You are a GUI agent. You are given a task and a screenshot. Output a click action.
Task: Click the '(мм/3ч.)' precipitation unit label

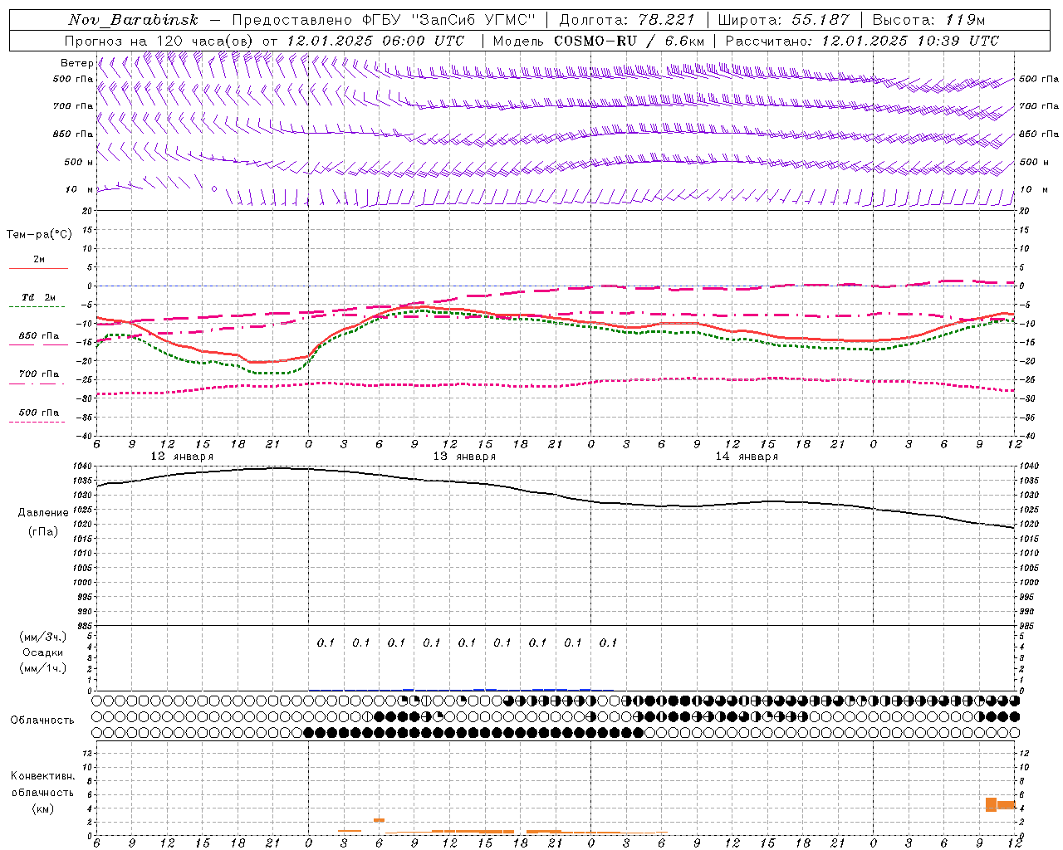tap(43, 637)
